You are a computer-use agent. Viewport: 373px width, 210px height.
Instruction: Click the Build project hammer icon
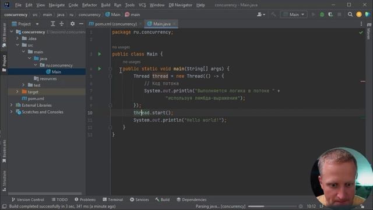click(x=273, y=15)
